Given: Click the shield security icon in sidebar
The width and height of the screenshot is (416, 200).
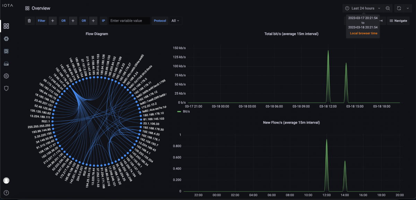Looking at the screenshot, I should [6, 88].
